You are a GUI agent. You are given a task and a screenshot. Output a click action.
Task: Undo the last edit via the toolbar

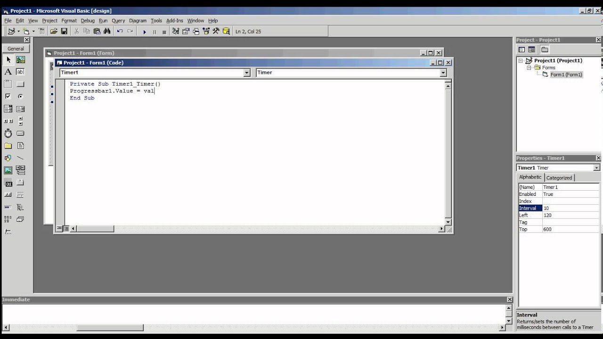click(x=120, y=32)
